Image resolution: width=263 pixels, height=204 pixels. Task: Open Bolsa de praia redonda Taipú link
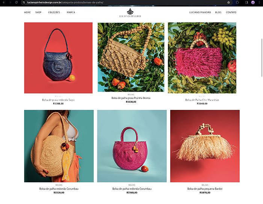[58, 100]
